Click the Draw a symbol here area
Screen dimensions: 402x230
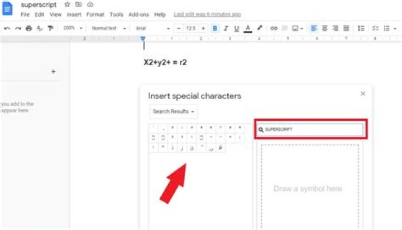coord(310,187)
